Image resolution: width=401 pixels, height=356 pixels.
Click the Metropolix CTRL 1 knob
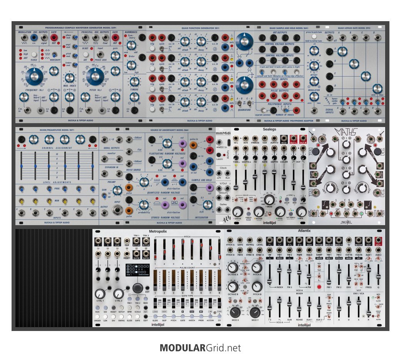click(x=100, y=294)
